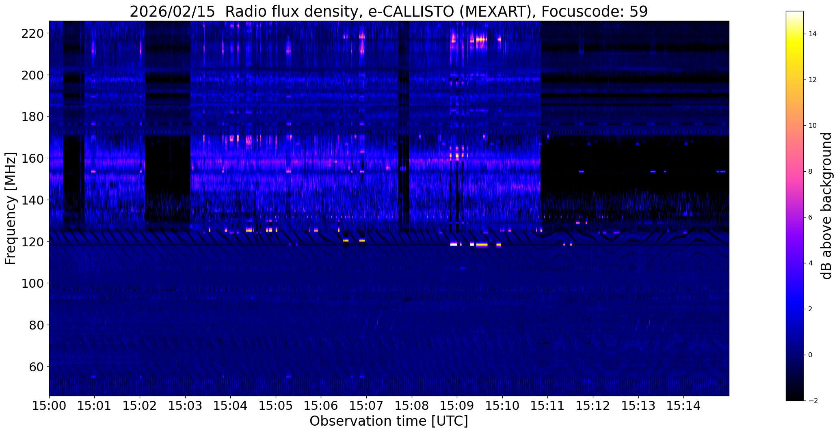Click the 'dB above background' colorbar label
839x433 pixels.
click(827, 206)
